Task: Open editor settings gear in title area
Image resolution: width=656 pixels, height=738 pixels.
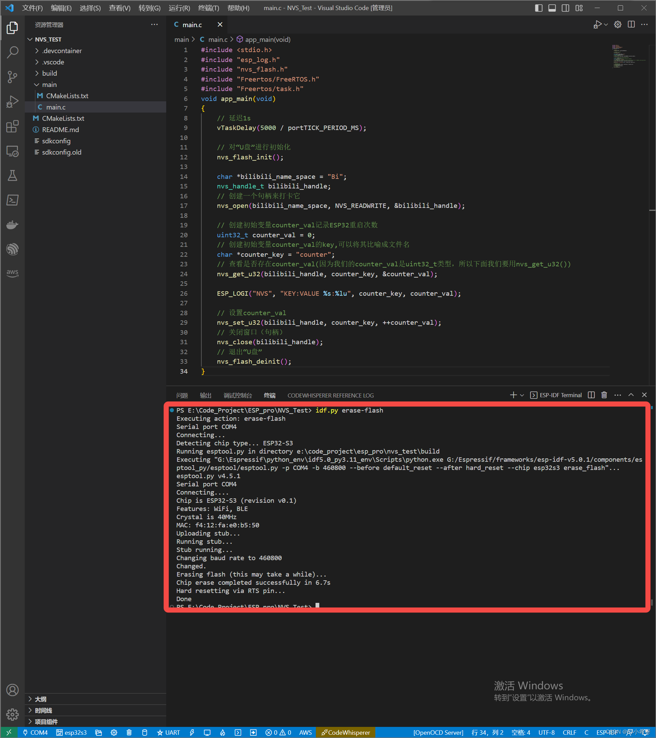Action: pyautogui.click(x=618, y=25)
